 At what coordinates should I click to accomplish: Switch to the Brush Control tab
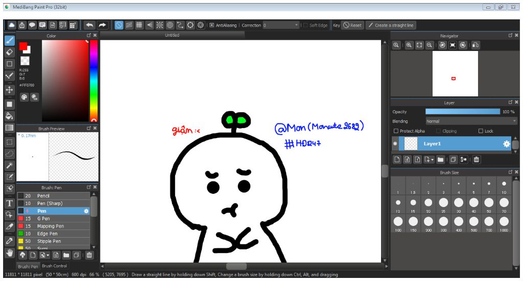point(54,266)
